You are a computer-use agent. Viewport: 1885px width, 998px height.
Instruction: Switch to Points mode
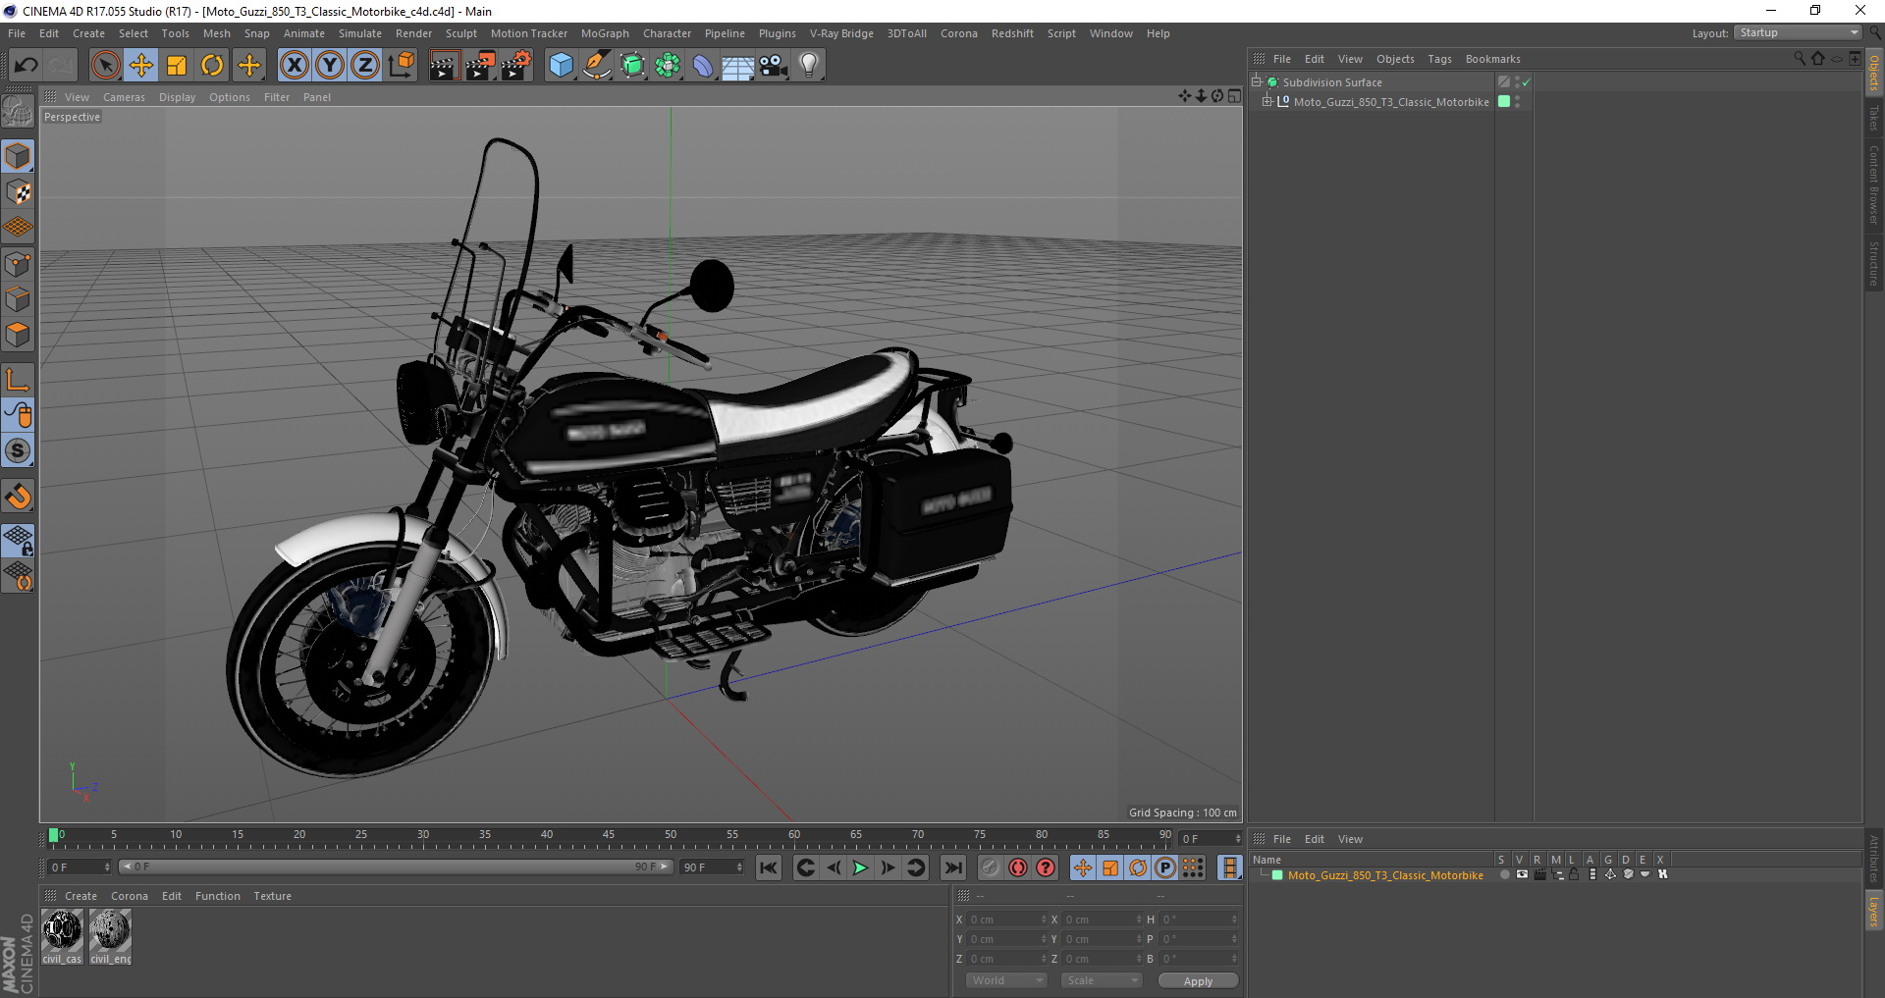point(18,264)
